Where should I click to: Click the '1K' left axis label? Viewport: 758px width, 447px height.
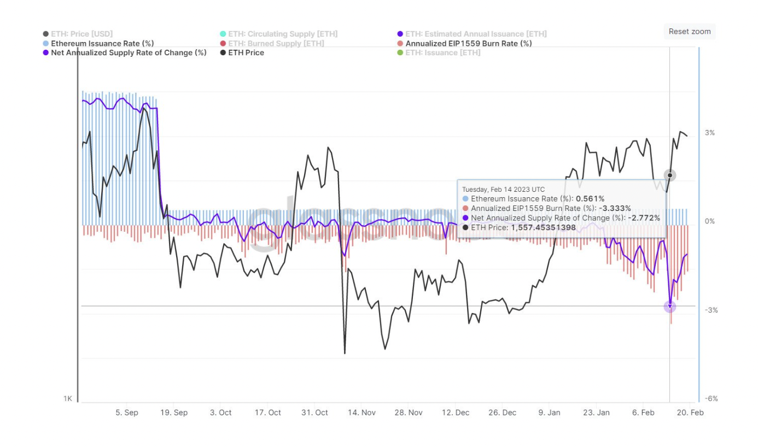[x=68, y=399]
